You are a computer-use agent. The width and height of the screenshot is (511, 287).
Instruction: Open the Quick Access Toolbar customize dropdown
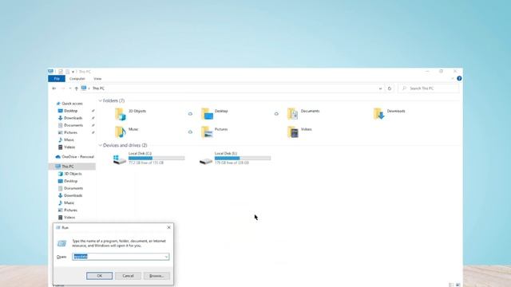(73, 72)
